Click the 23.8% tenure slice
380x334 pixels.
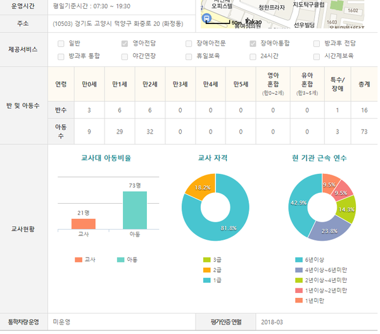329,230
